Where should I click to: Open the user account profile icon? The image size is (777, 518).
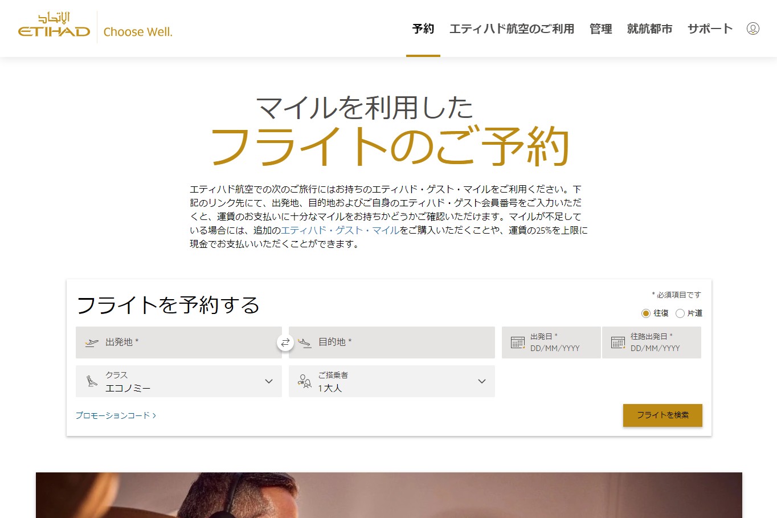pos(753,28)
